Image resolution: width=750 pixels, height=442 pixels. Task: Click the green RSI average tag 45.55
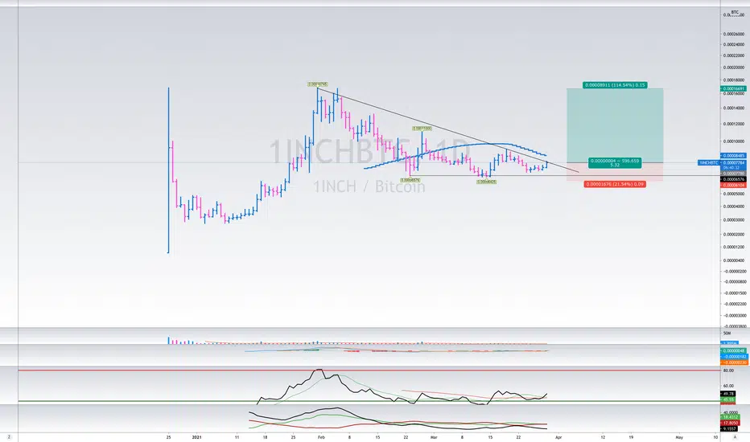click(728, 399)
